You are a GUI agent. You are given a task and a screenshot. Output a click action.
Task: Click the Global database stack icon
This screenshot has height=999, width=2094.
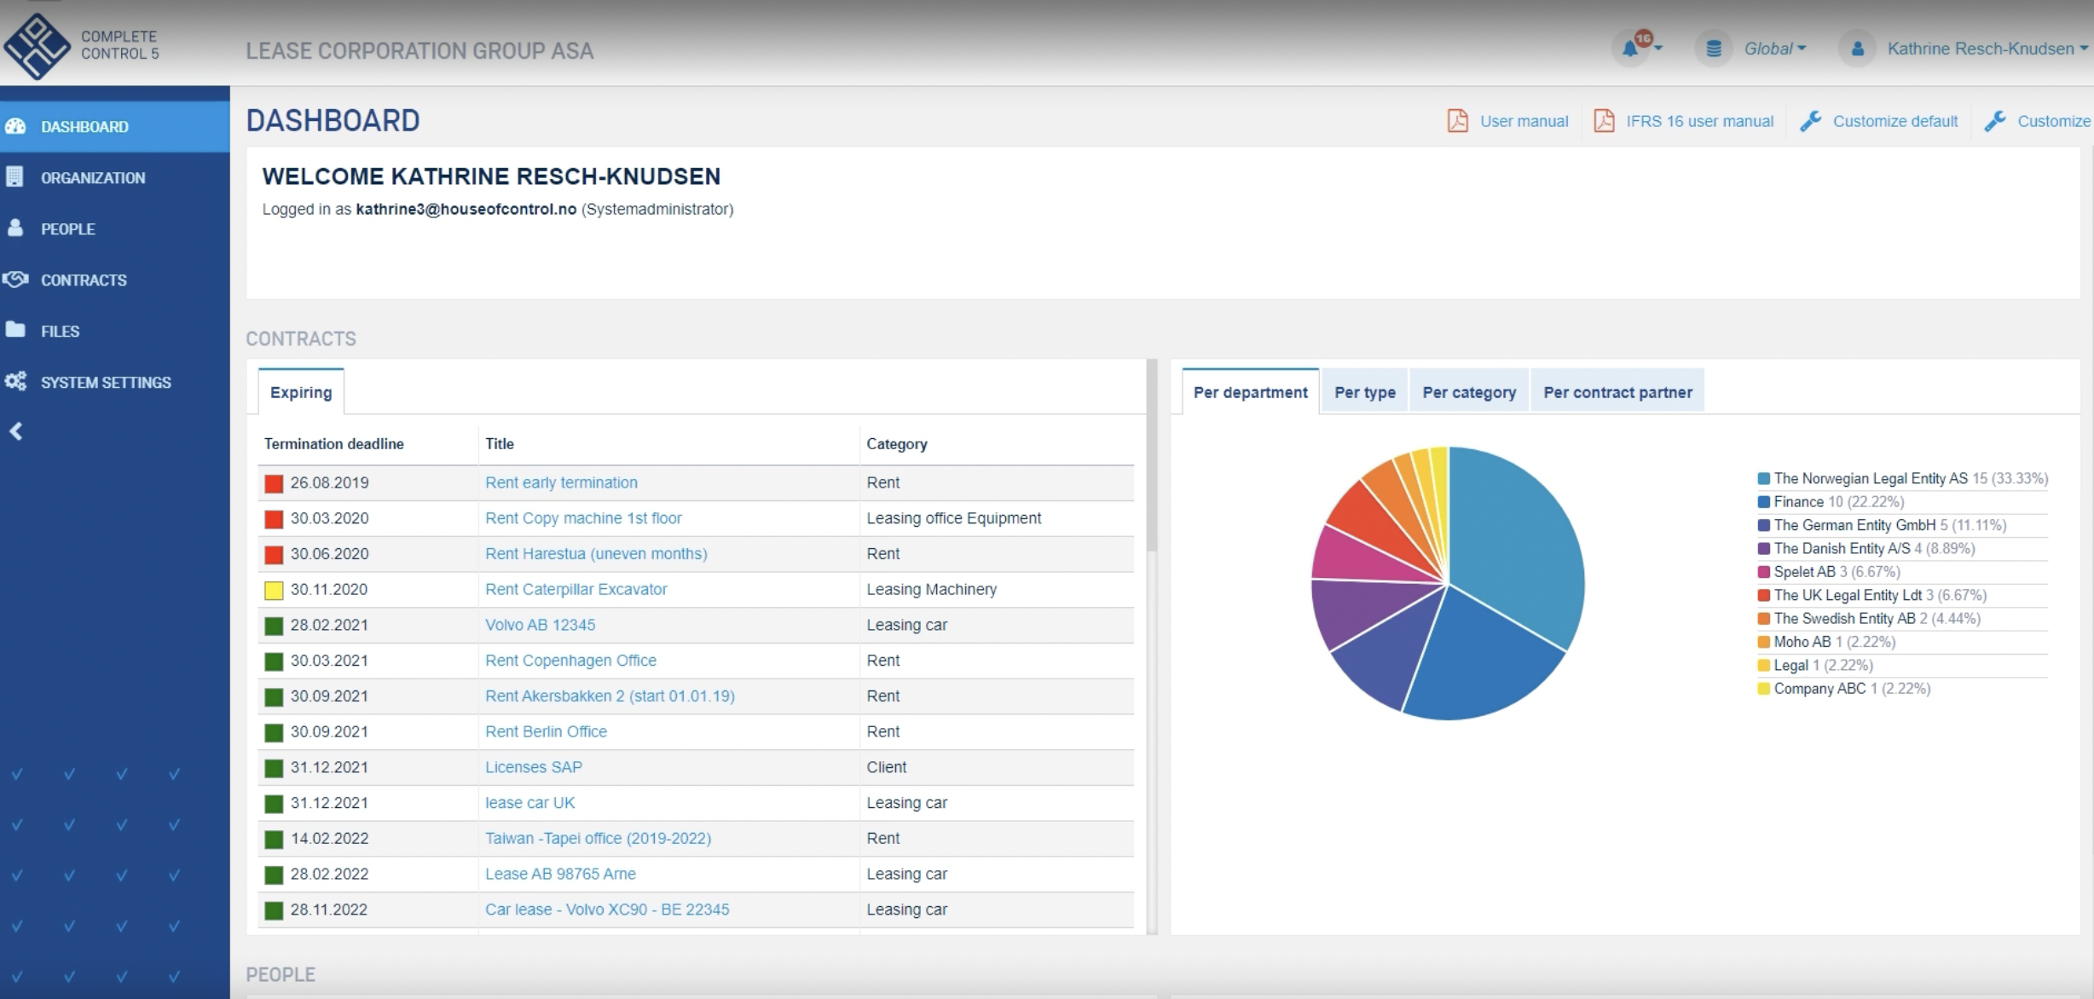[x=1713, y=49]
